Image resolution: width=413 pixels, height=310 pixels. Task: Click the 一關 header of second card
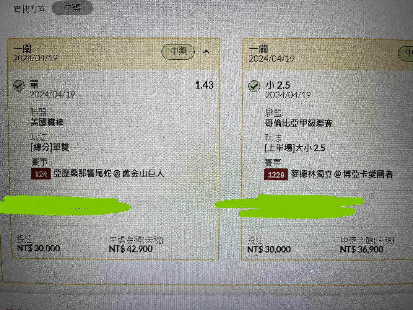tap(259, 49)
